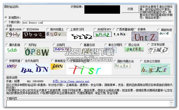Click the green 6PLN2 captcha sample
The height and width of the screenshot is (110, 179).
tap(103, 34)
